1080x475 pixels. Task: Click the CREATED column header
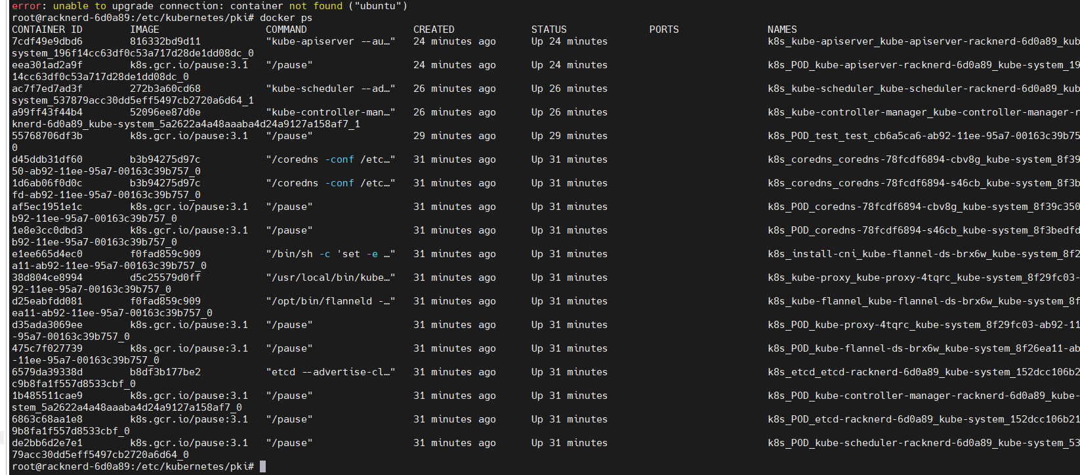[x=434, y=30]
